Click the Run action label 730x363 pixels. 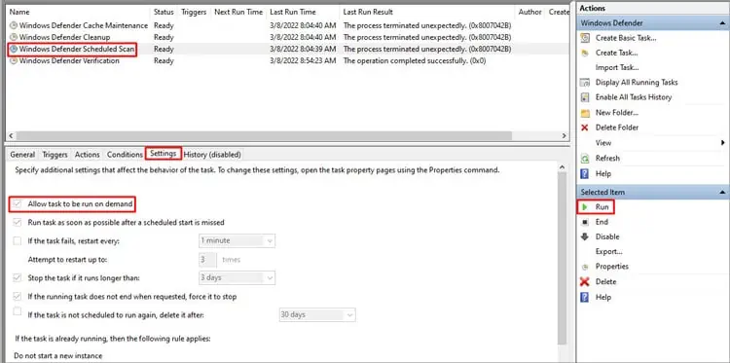602,206
